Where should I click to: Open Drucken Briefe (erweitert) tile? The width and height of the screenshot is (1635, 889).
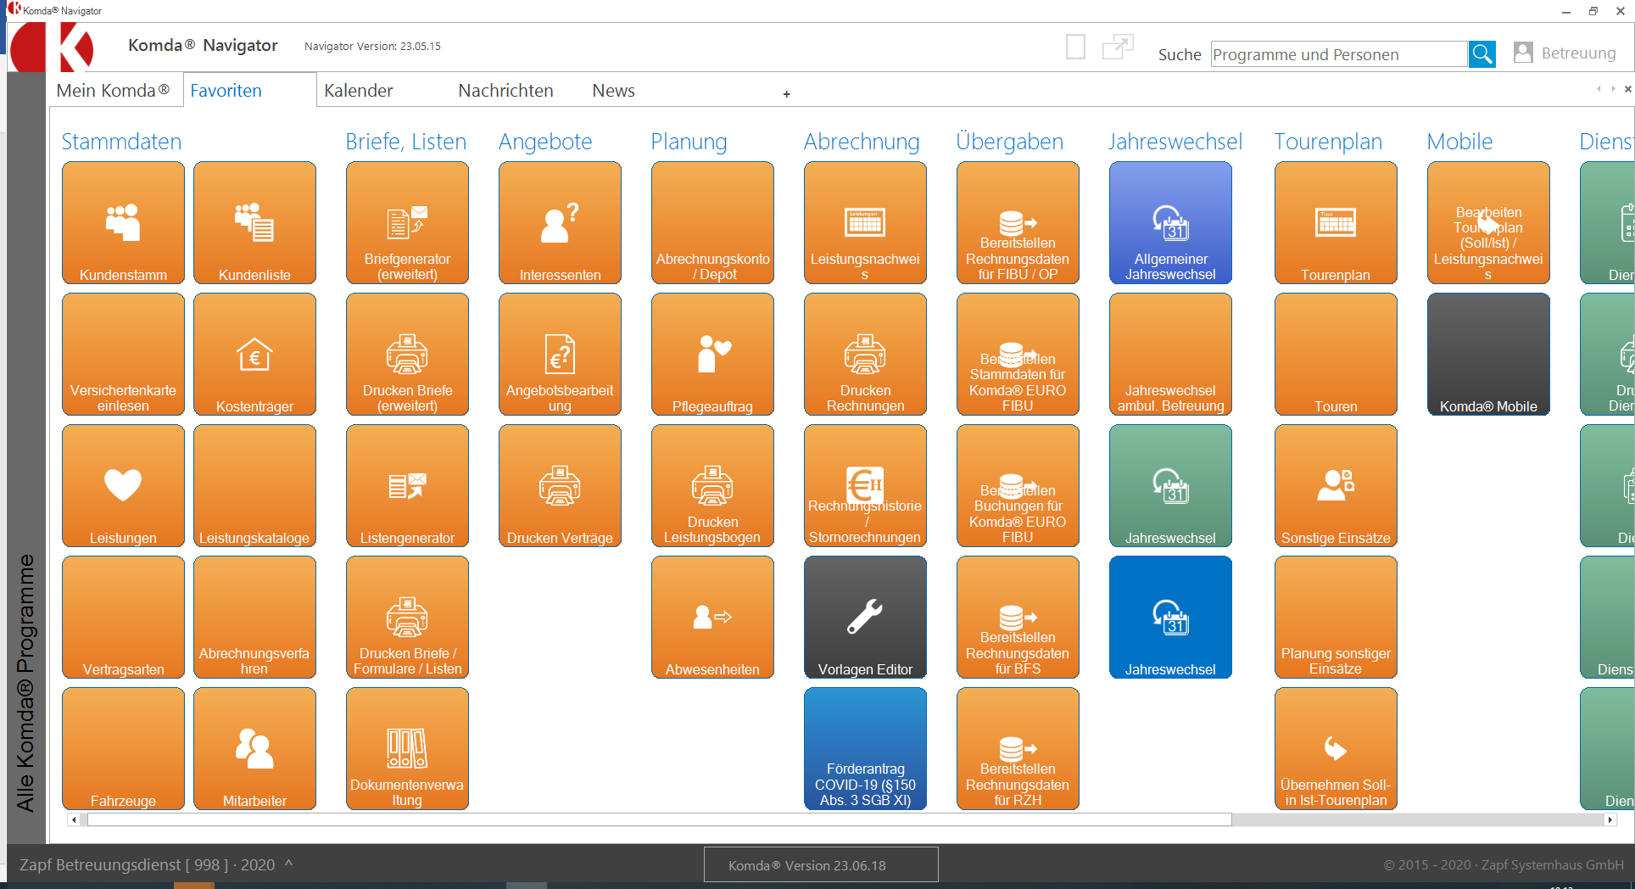407,354
